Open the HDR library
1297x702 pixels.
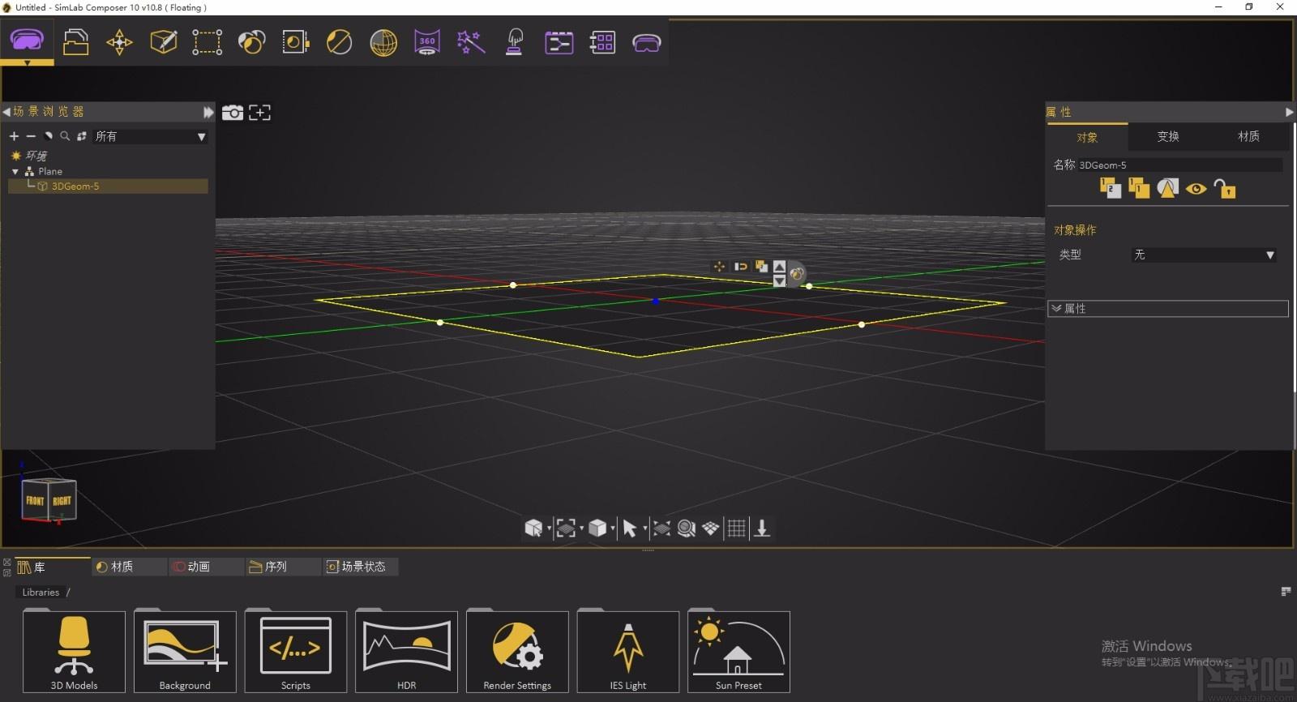tap(406, 652)
